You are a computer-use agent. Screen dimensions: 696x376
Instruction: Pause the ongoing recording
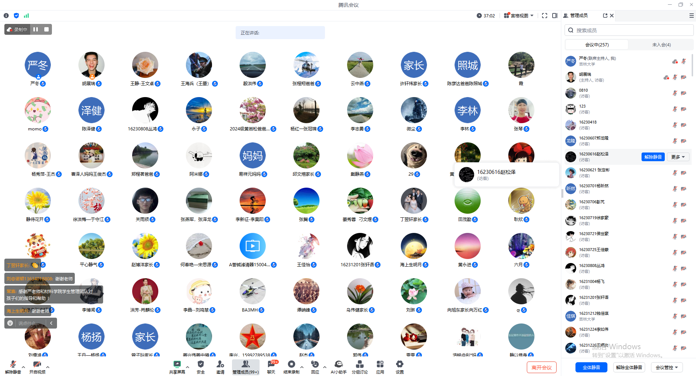[36, 29]
